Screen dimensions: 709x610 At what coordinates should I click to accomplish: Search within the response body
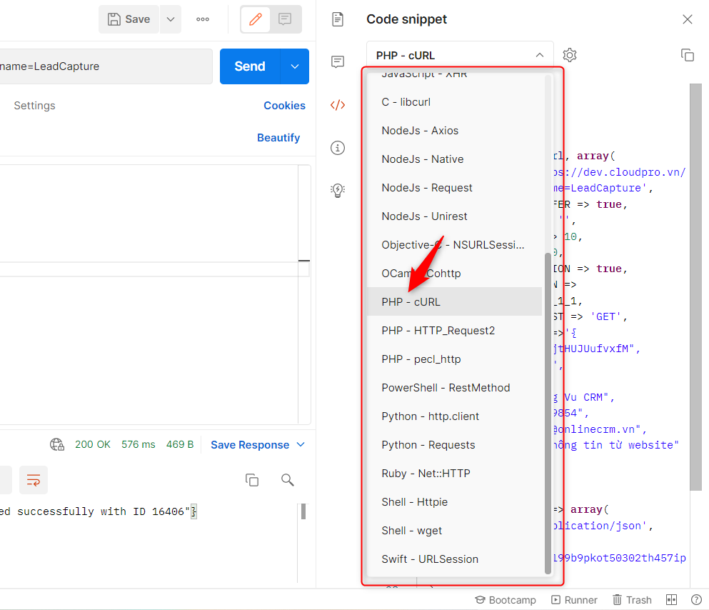pos(288,480)
